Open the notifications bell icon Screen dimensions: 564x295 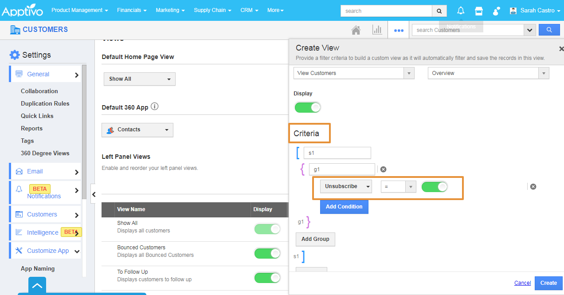click(x=461, y=11)
